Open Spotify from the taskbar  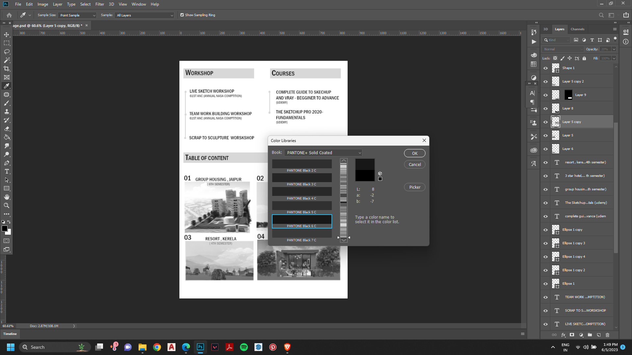244,347
